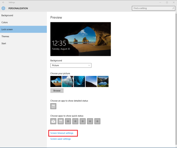Screen dimensions: 177x148
Task: Select the airplane wing picture thumbnail
Action: point(68,82)
